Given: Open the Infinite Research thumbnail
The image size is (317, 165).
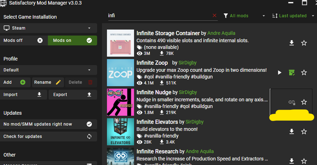Looking at the screenshot, I should [120, 156].
